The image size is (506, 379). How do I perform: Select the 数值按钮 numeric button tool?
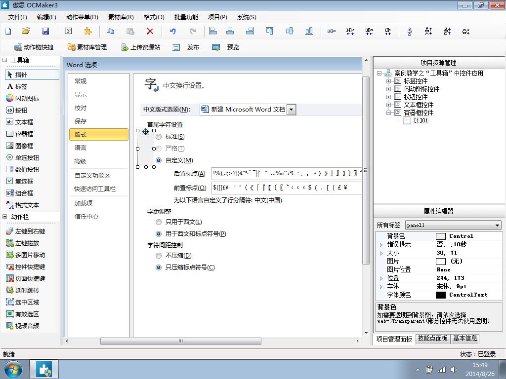[x=23, y=170]
